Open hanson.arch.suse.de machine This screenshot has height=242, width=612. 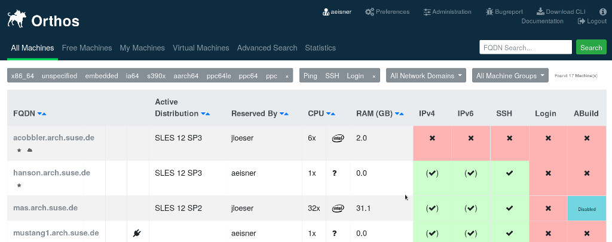pyautogui.click(x=51, y=173)
